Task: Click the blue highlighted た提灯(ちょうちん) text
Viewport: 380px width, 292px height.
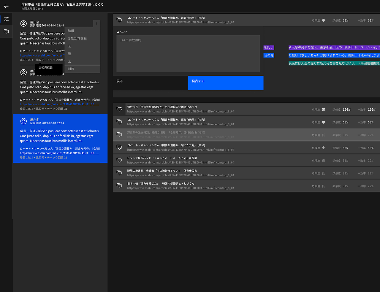Action: click(x=334, y=55)
